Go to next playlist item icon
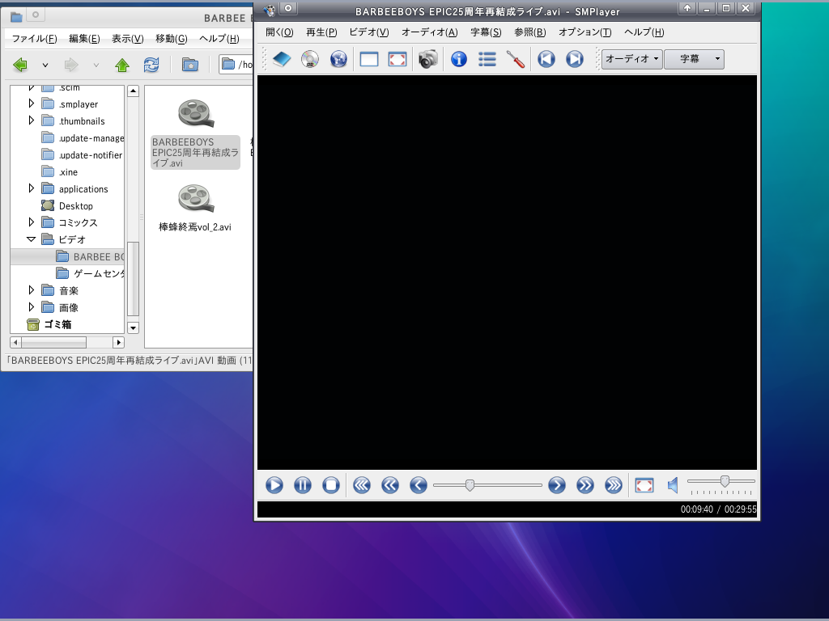This screenshot has width=829, height=621. (575, 59)
